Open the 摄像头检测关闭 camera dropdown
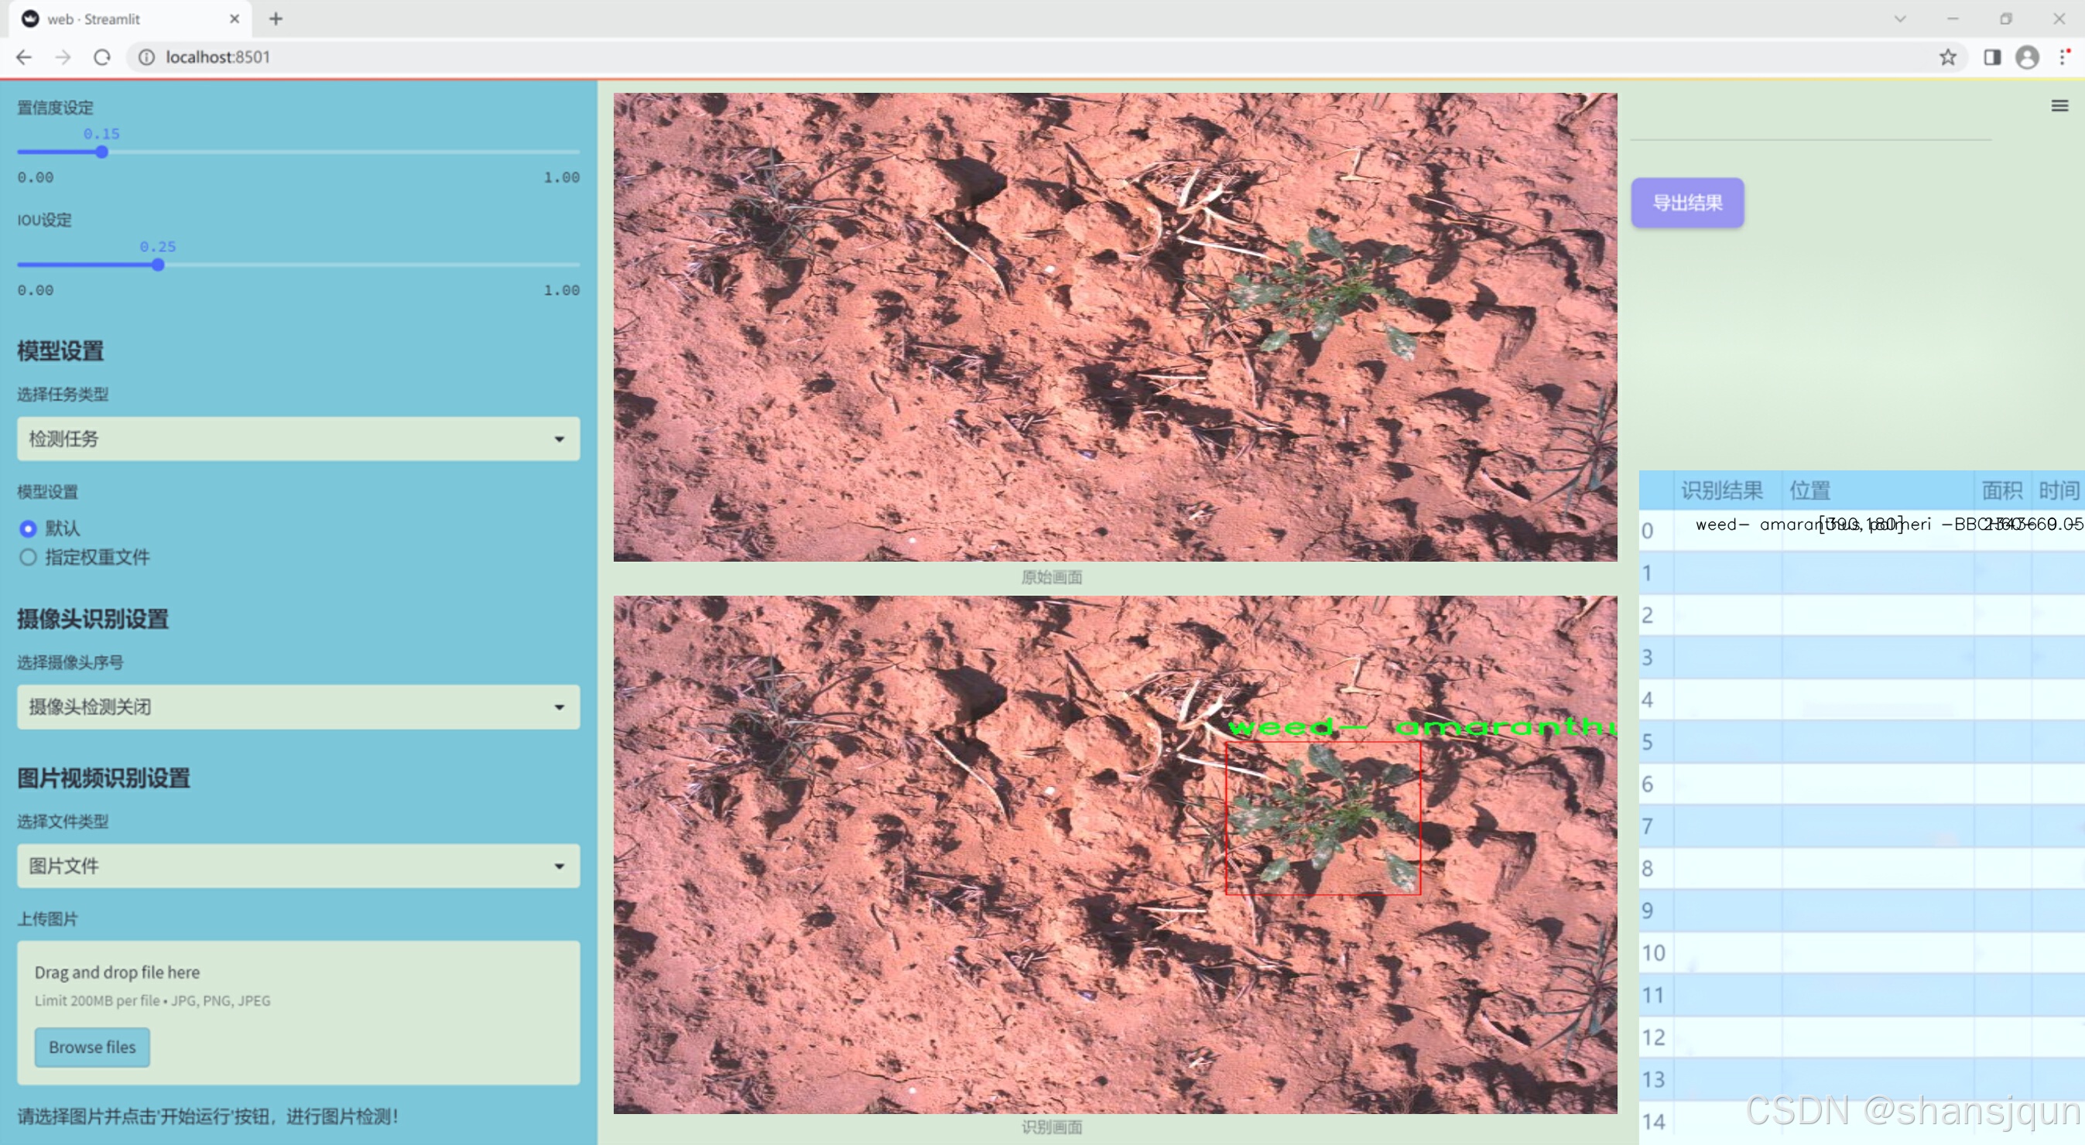This screenshot has width=2085, height=1145. point(299,706)
